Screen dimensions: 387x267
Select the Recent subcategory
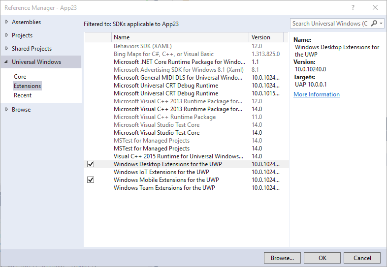[23, 95]
